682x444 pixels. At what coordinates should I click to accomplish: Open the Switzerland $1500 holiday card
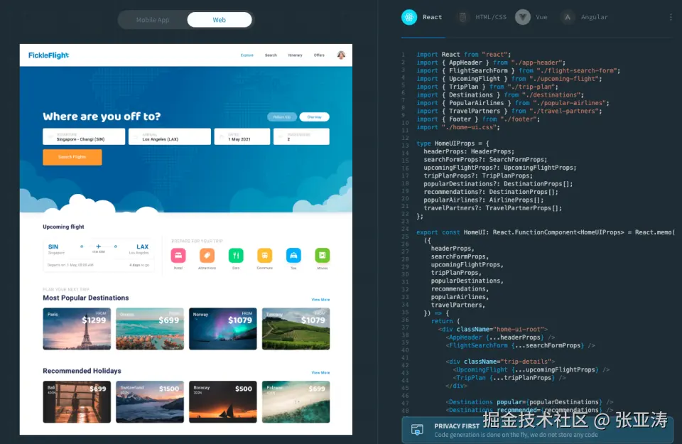click(150, 402)
